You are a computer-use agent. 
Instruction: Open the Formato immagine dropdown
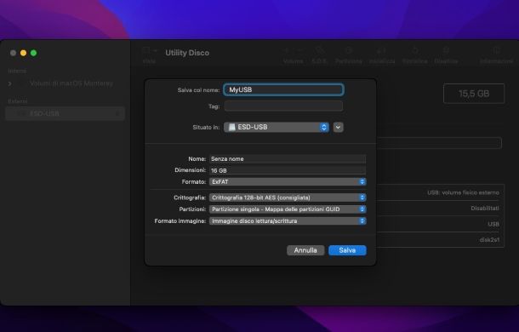[288, 221]
